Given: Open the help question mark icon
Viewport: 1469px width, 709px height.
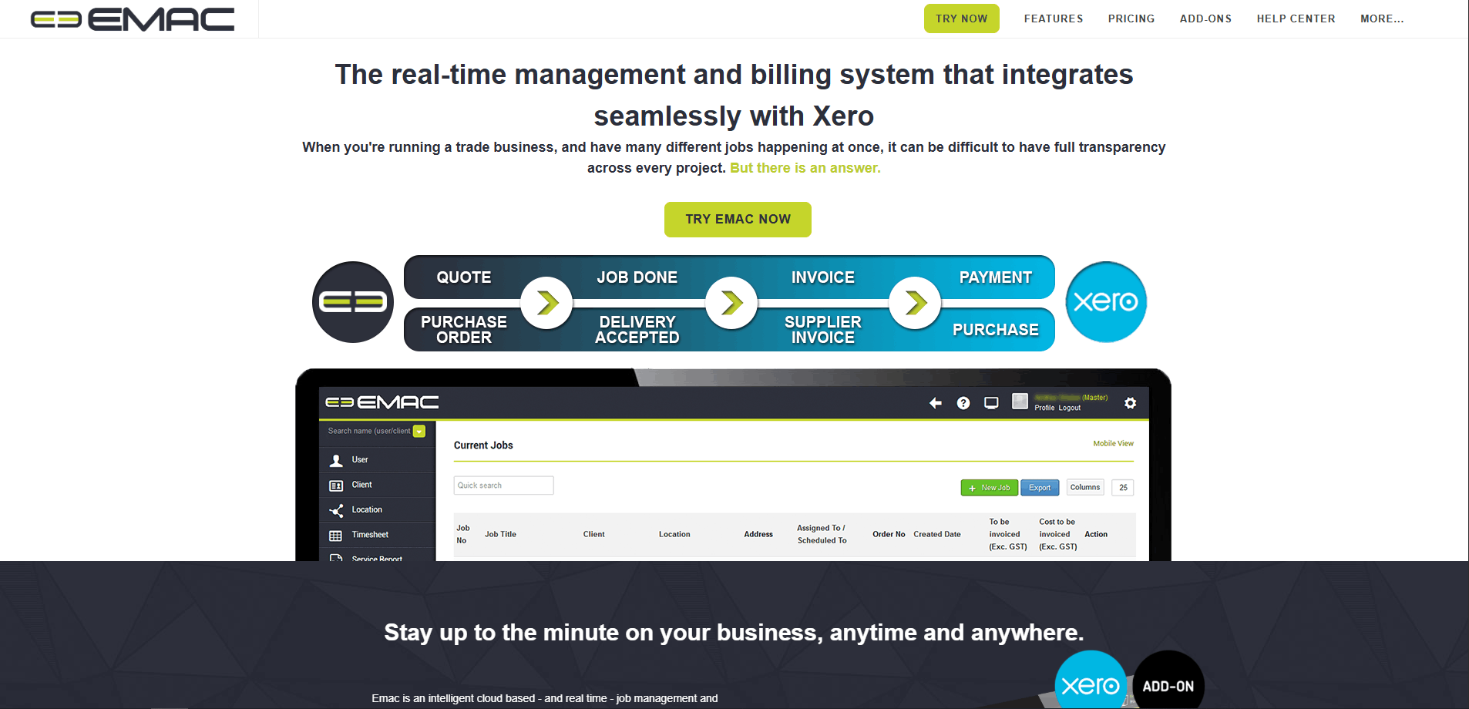Looking at the screenshot, I should point(963,403).
